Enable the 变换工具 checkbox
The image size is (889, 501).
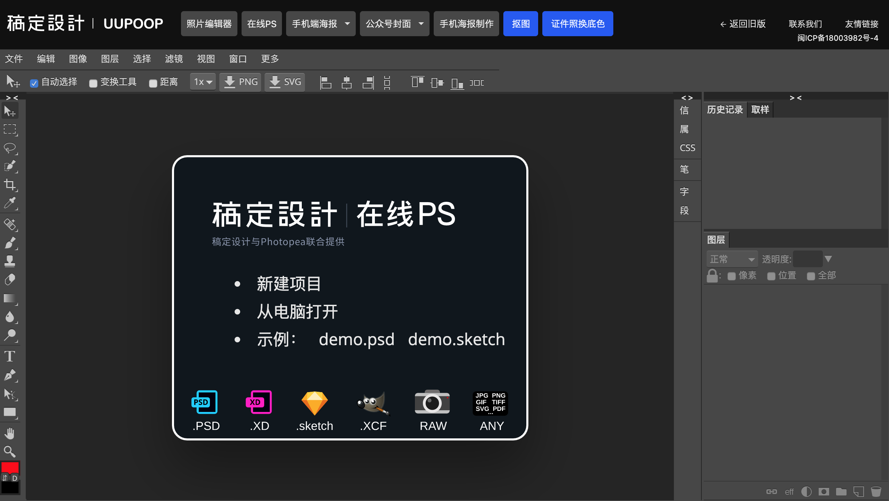coord(93,83)
